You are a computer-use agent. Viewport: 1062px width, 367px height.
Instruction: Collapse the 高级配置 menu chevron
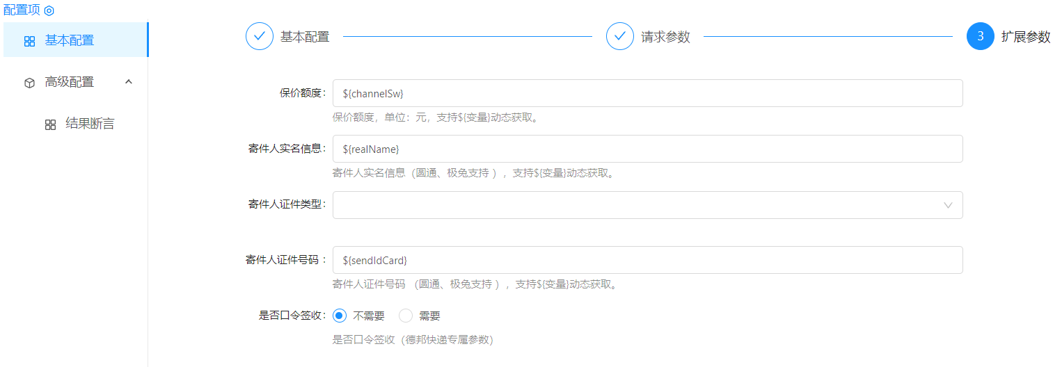[x=128, y=81]
